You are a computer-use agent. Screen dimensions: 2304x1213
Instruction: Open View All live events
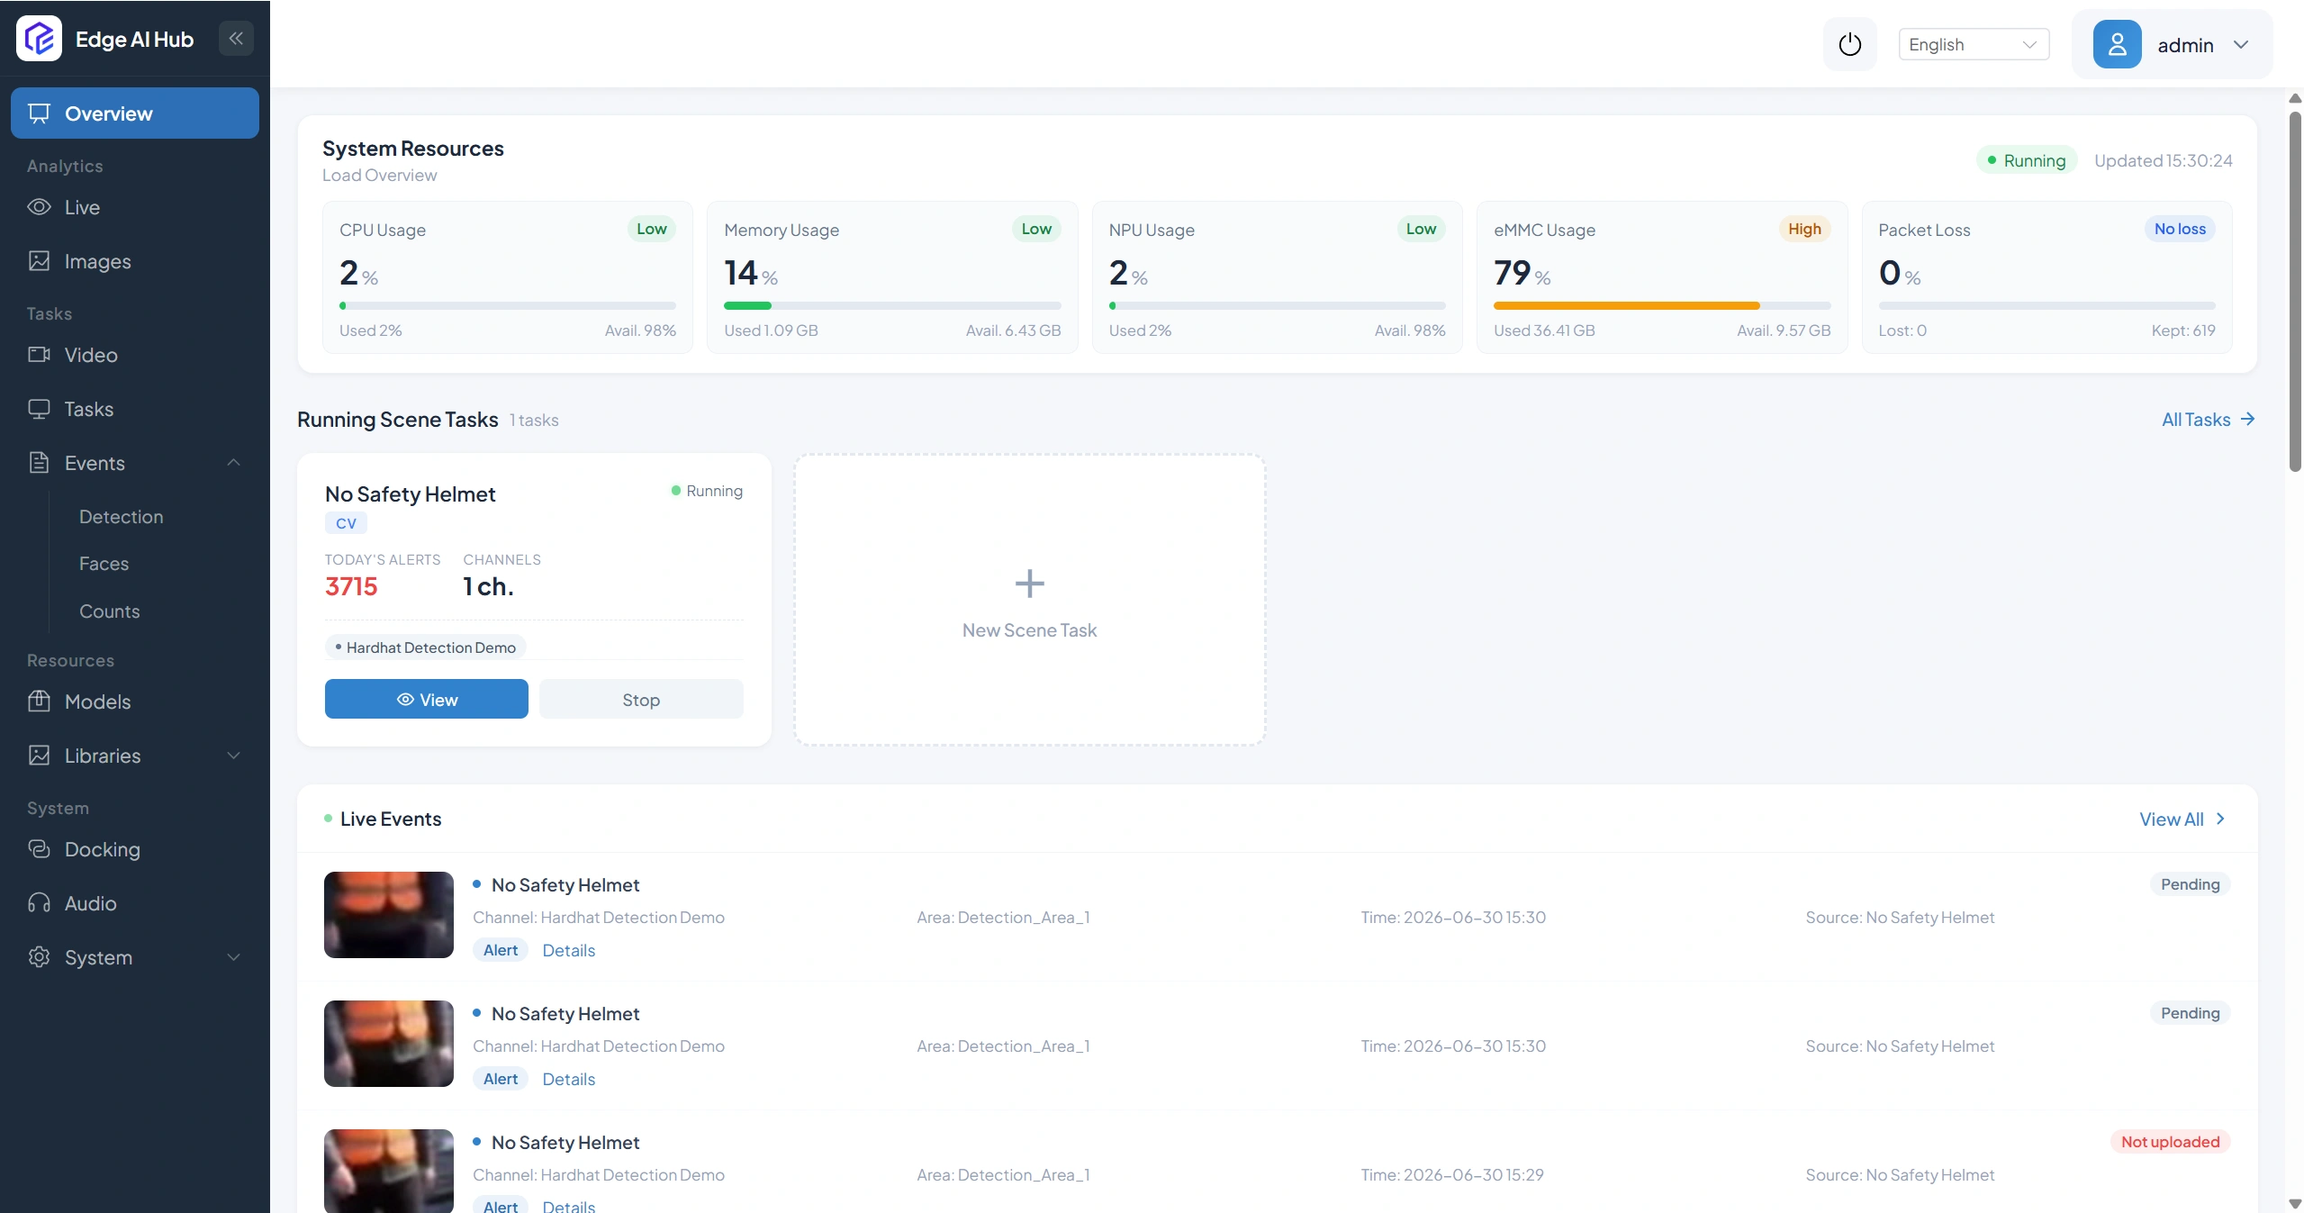[2182, 819]
